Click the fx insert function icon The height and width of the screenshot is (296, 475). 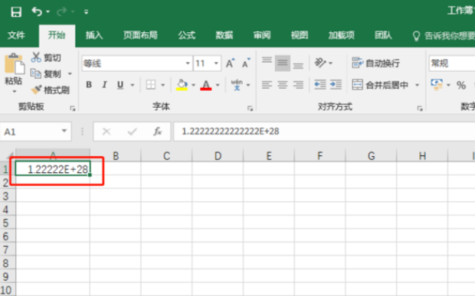tap(158, 132)
